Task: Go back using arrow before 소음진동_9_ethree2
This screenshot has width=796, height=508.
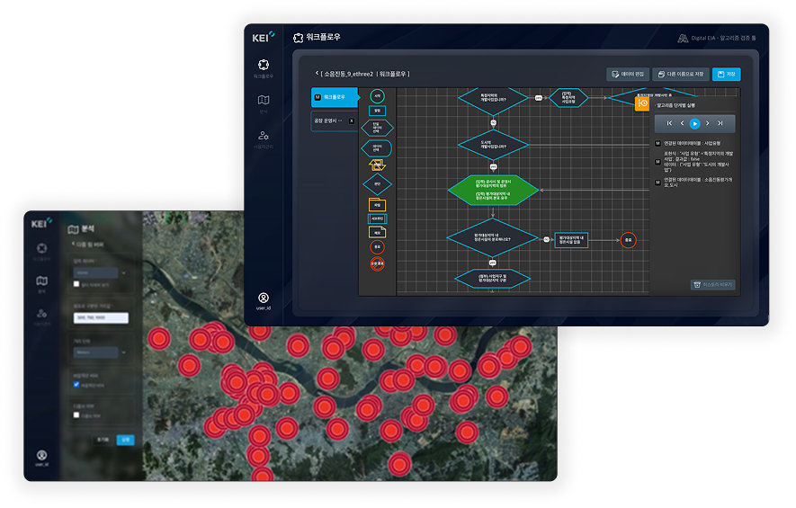Action: pos(318,73)
